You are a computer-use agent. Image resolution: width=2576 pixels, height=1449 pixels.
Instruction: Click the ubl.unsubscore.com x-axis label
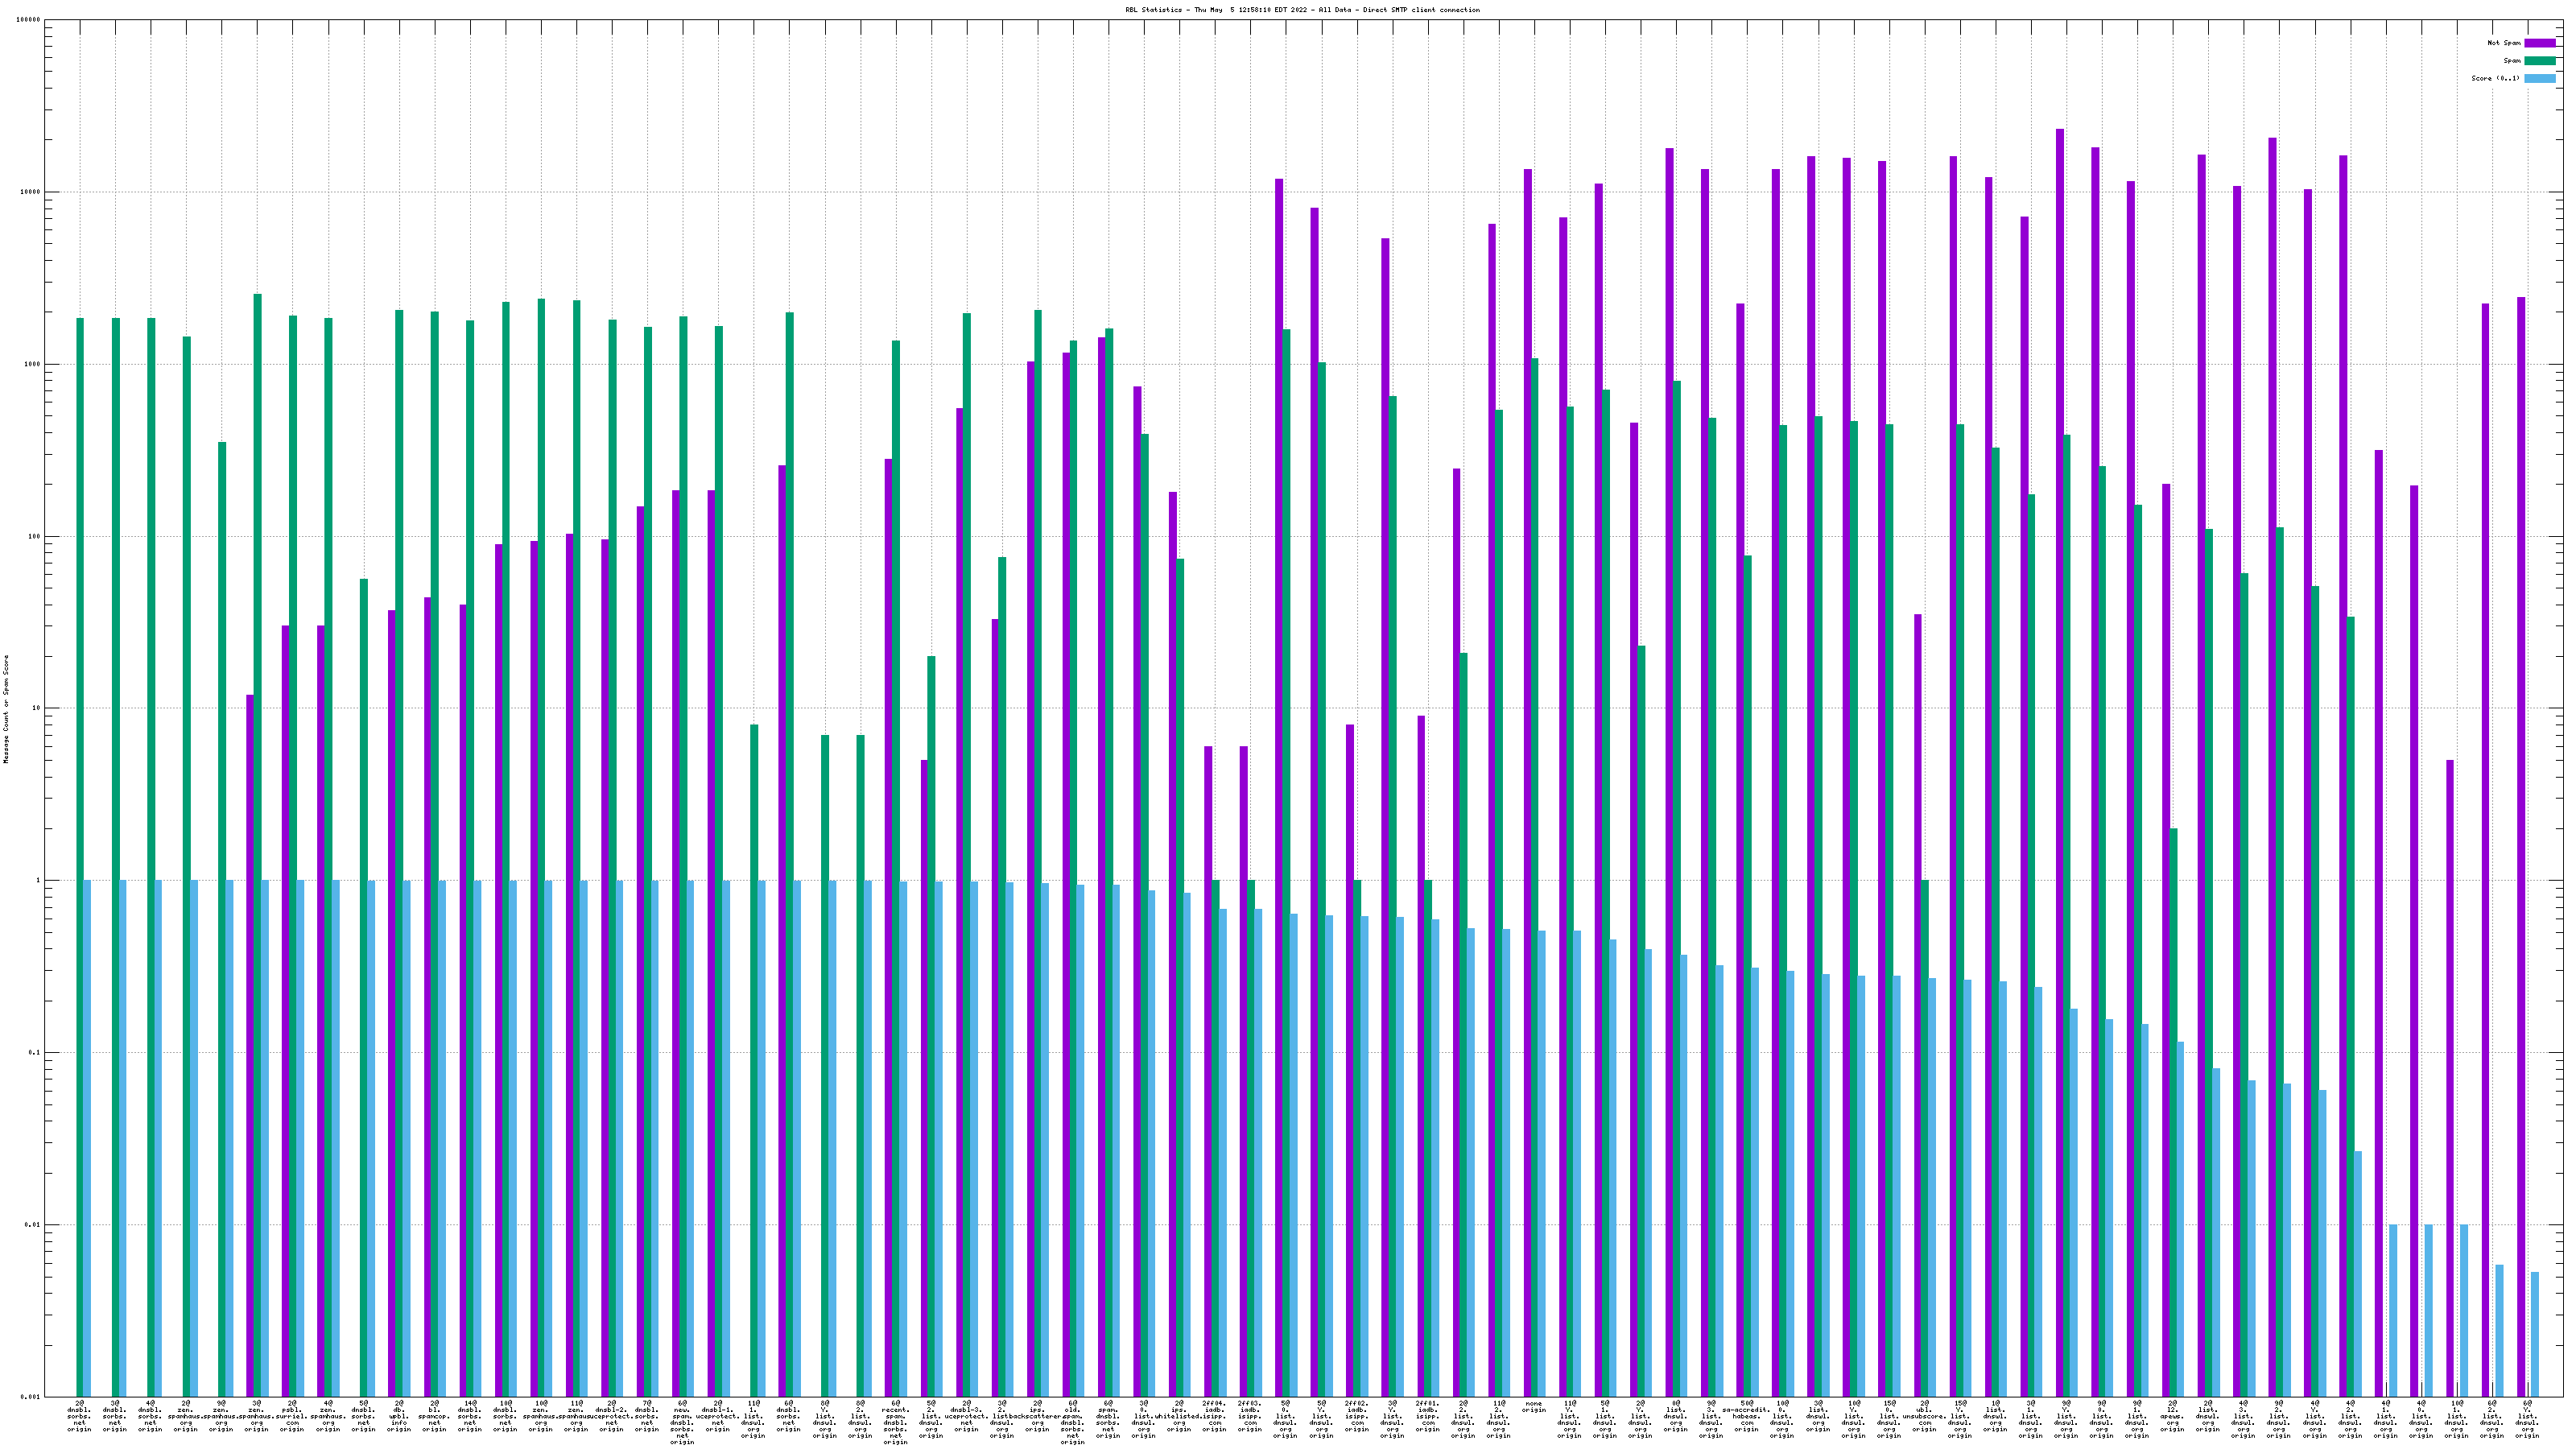pos(1924,1417)
